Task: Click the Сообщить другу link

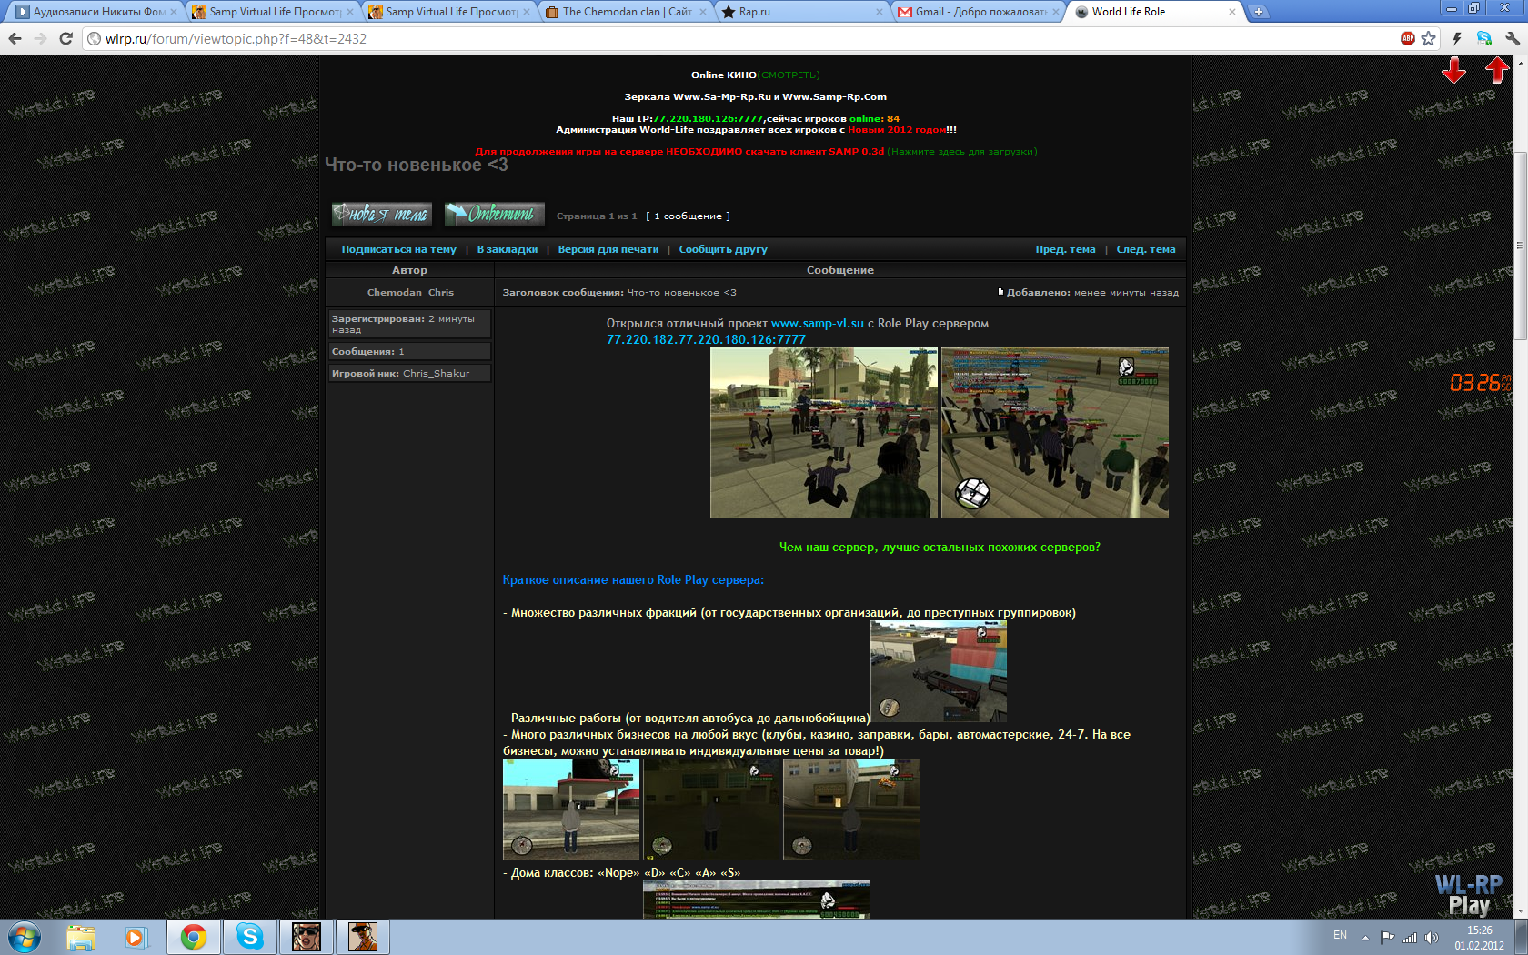Action: 723,249
